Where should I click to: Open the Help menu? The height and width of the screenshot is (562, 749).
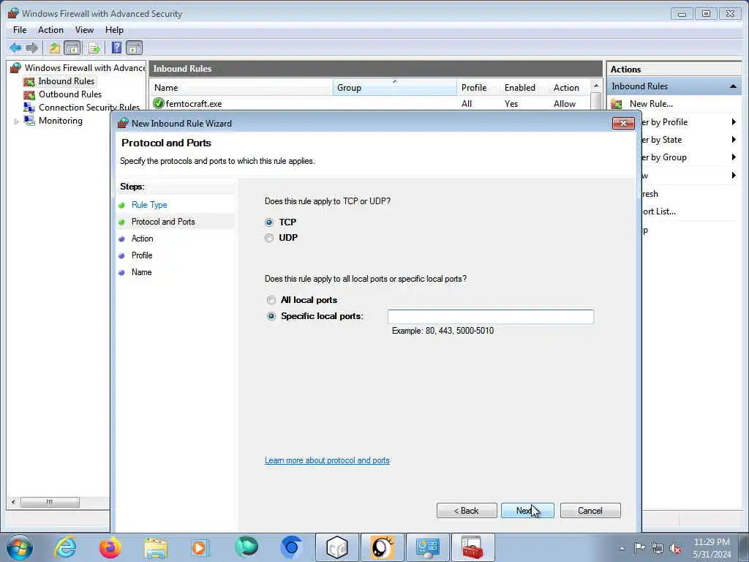pyautogui.click(x=114, y=29)
